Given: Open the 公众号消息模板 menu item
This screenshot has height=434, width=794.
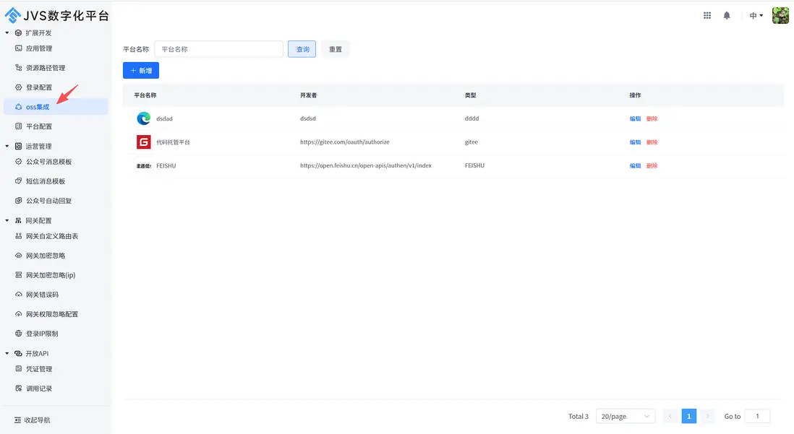Looking at the screenshot, I should tap(56, 162).
